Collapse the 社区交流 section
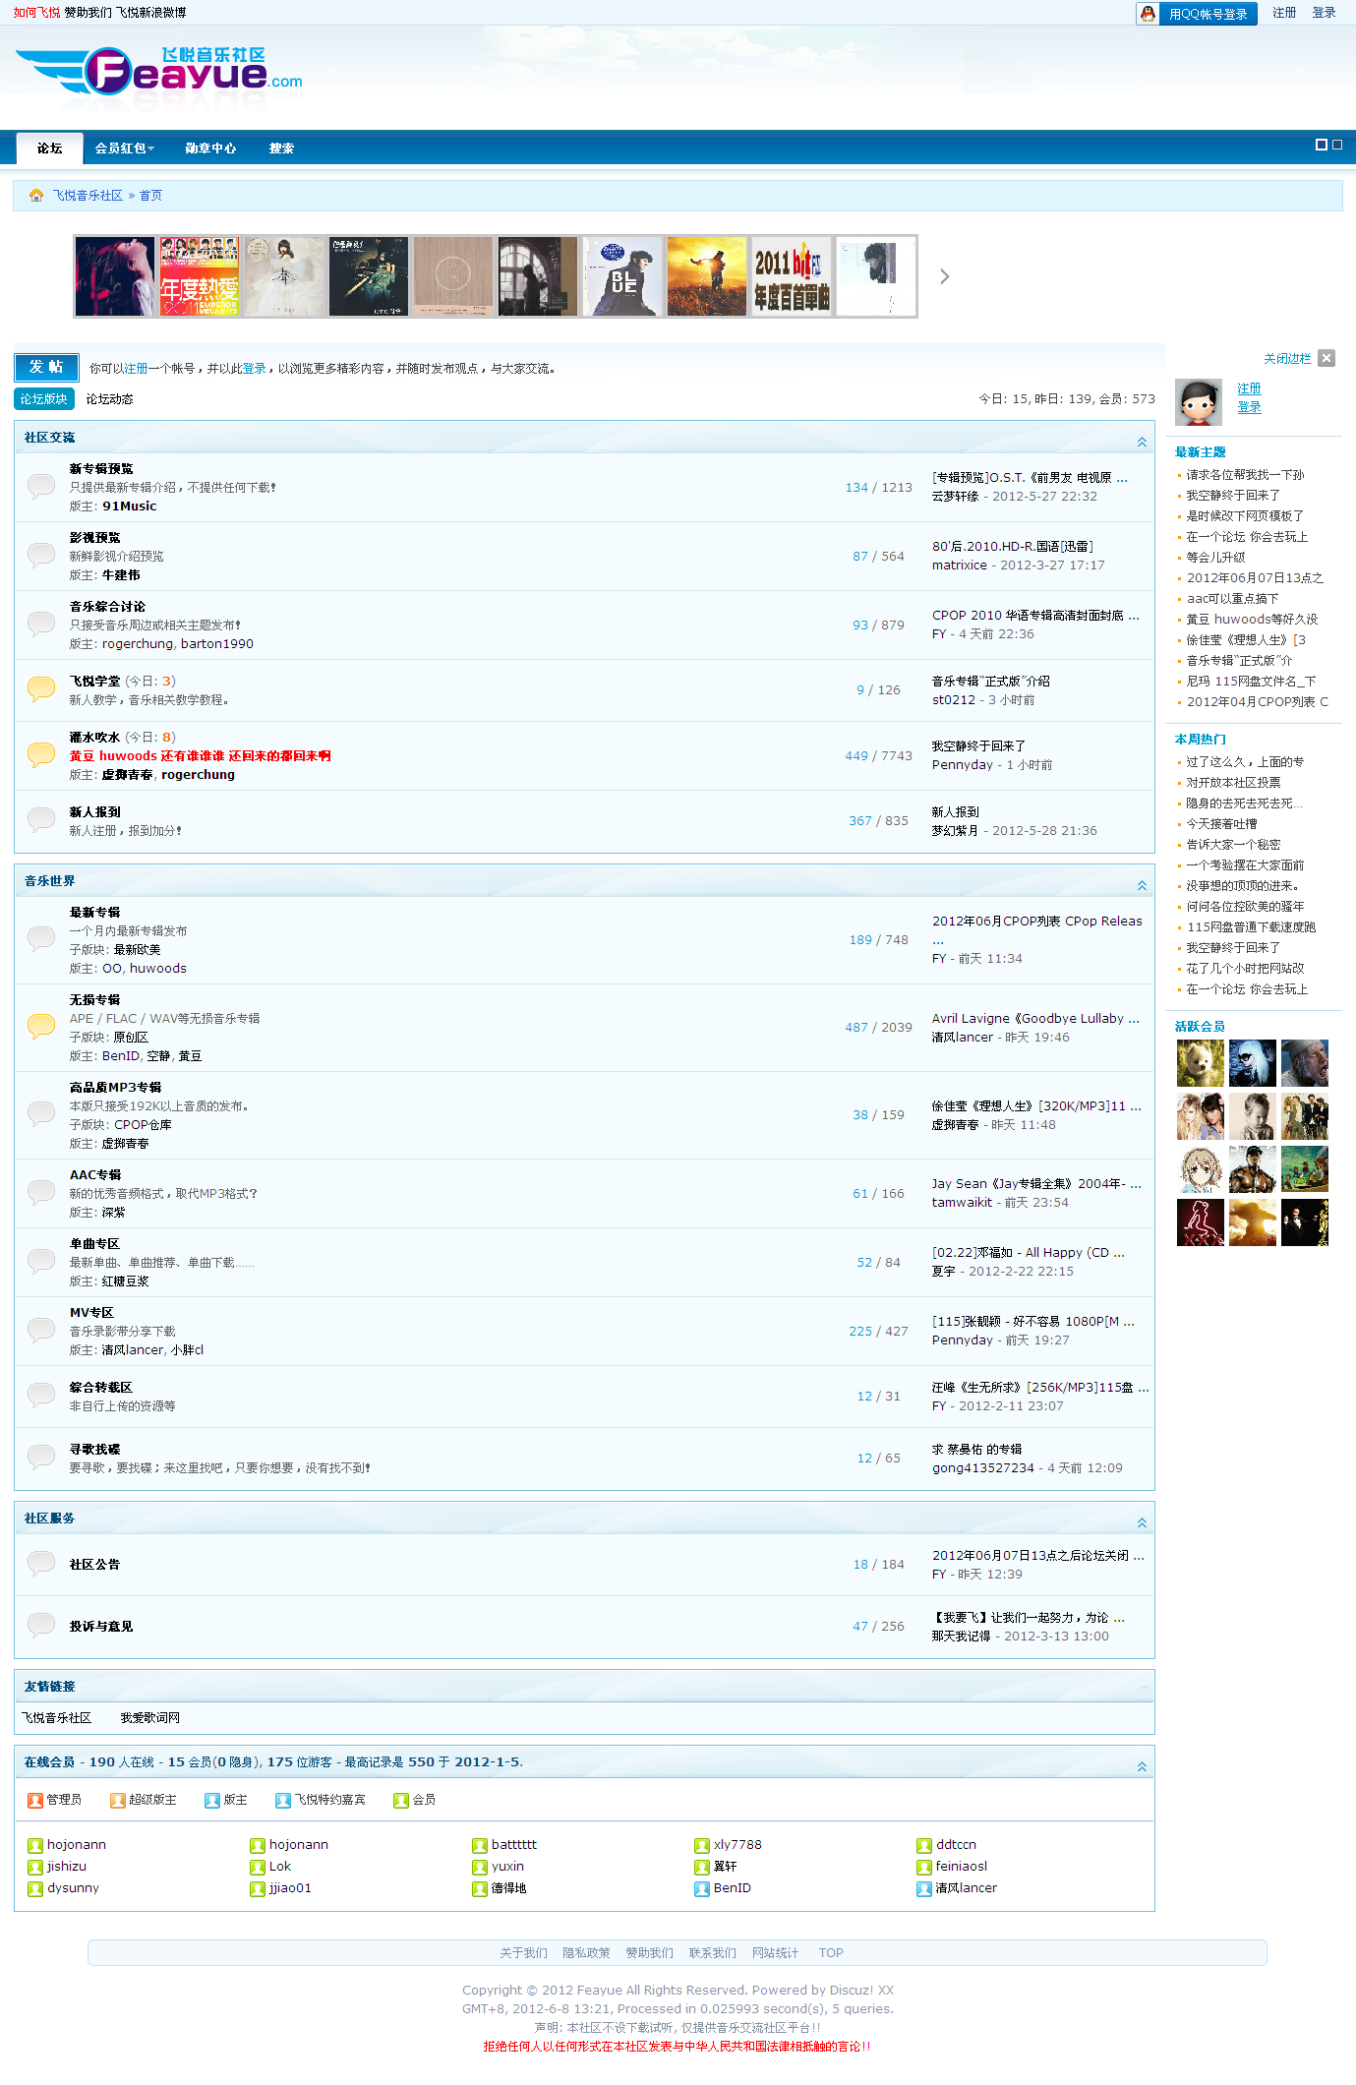Viewport: 1356px width, 2085px height. point(1142,442)
